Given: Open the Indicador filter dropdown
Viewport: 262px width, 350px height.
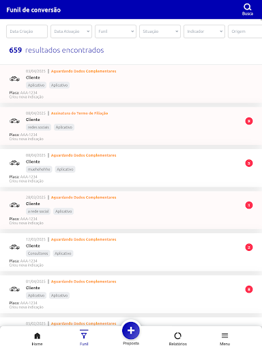Looking at the screenshot, I should pos(204,31).
